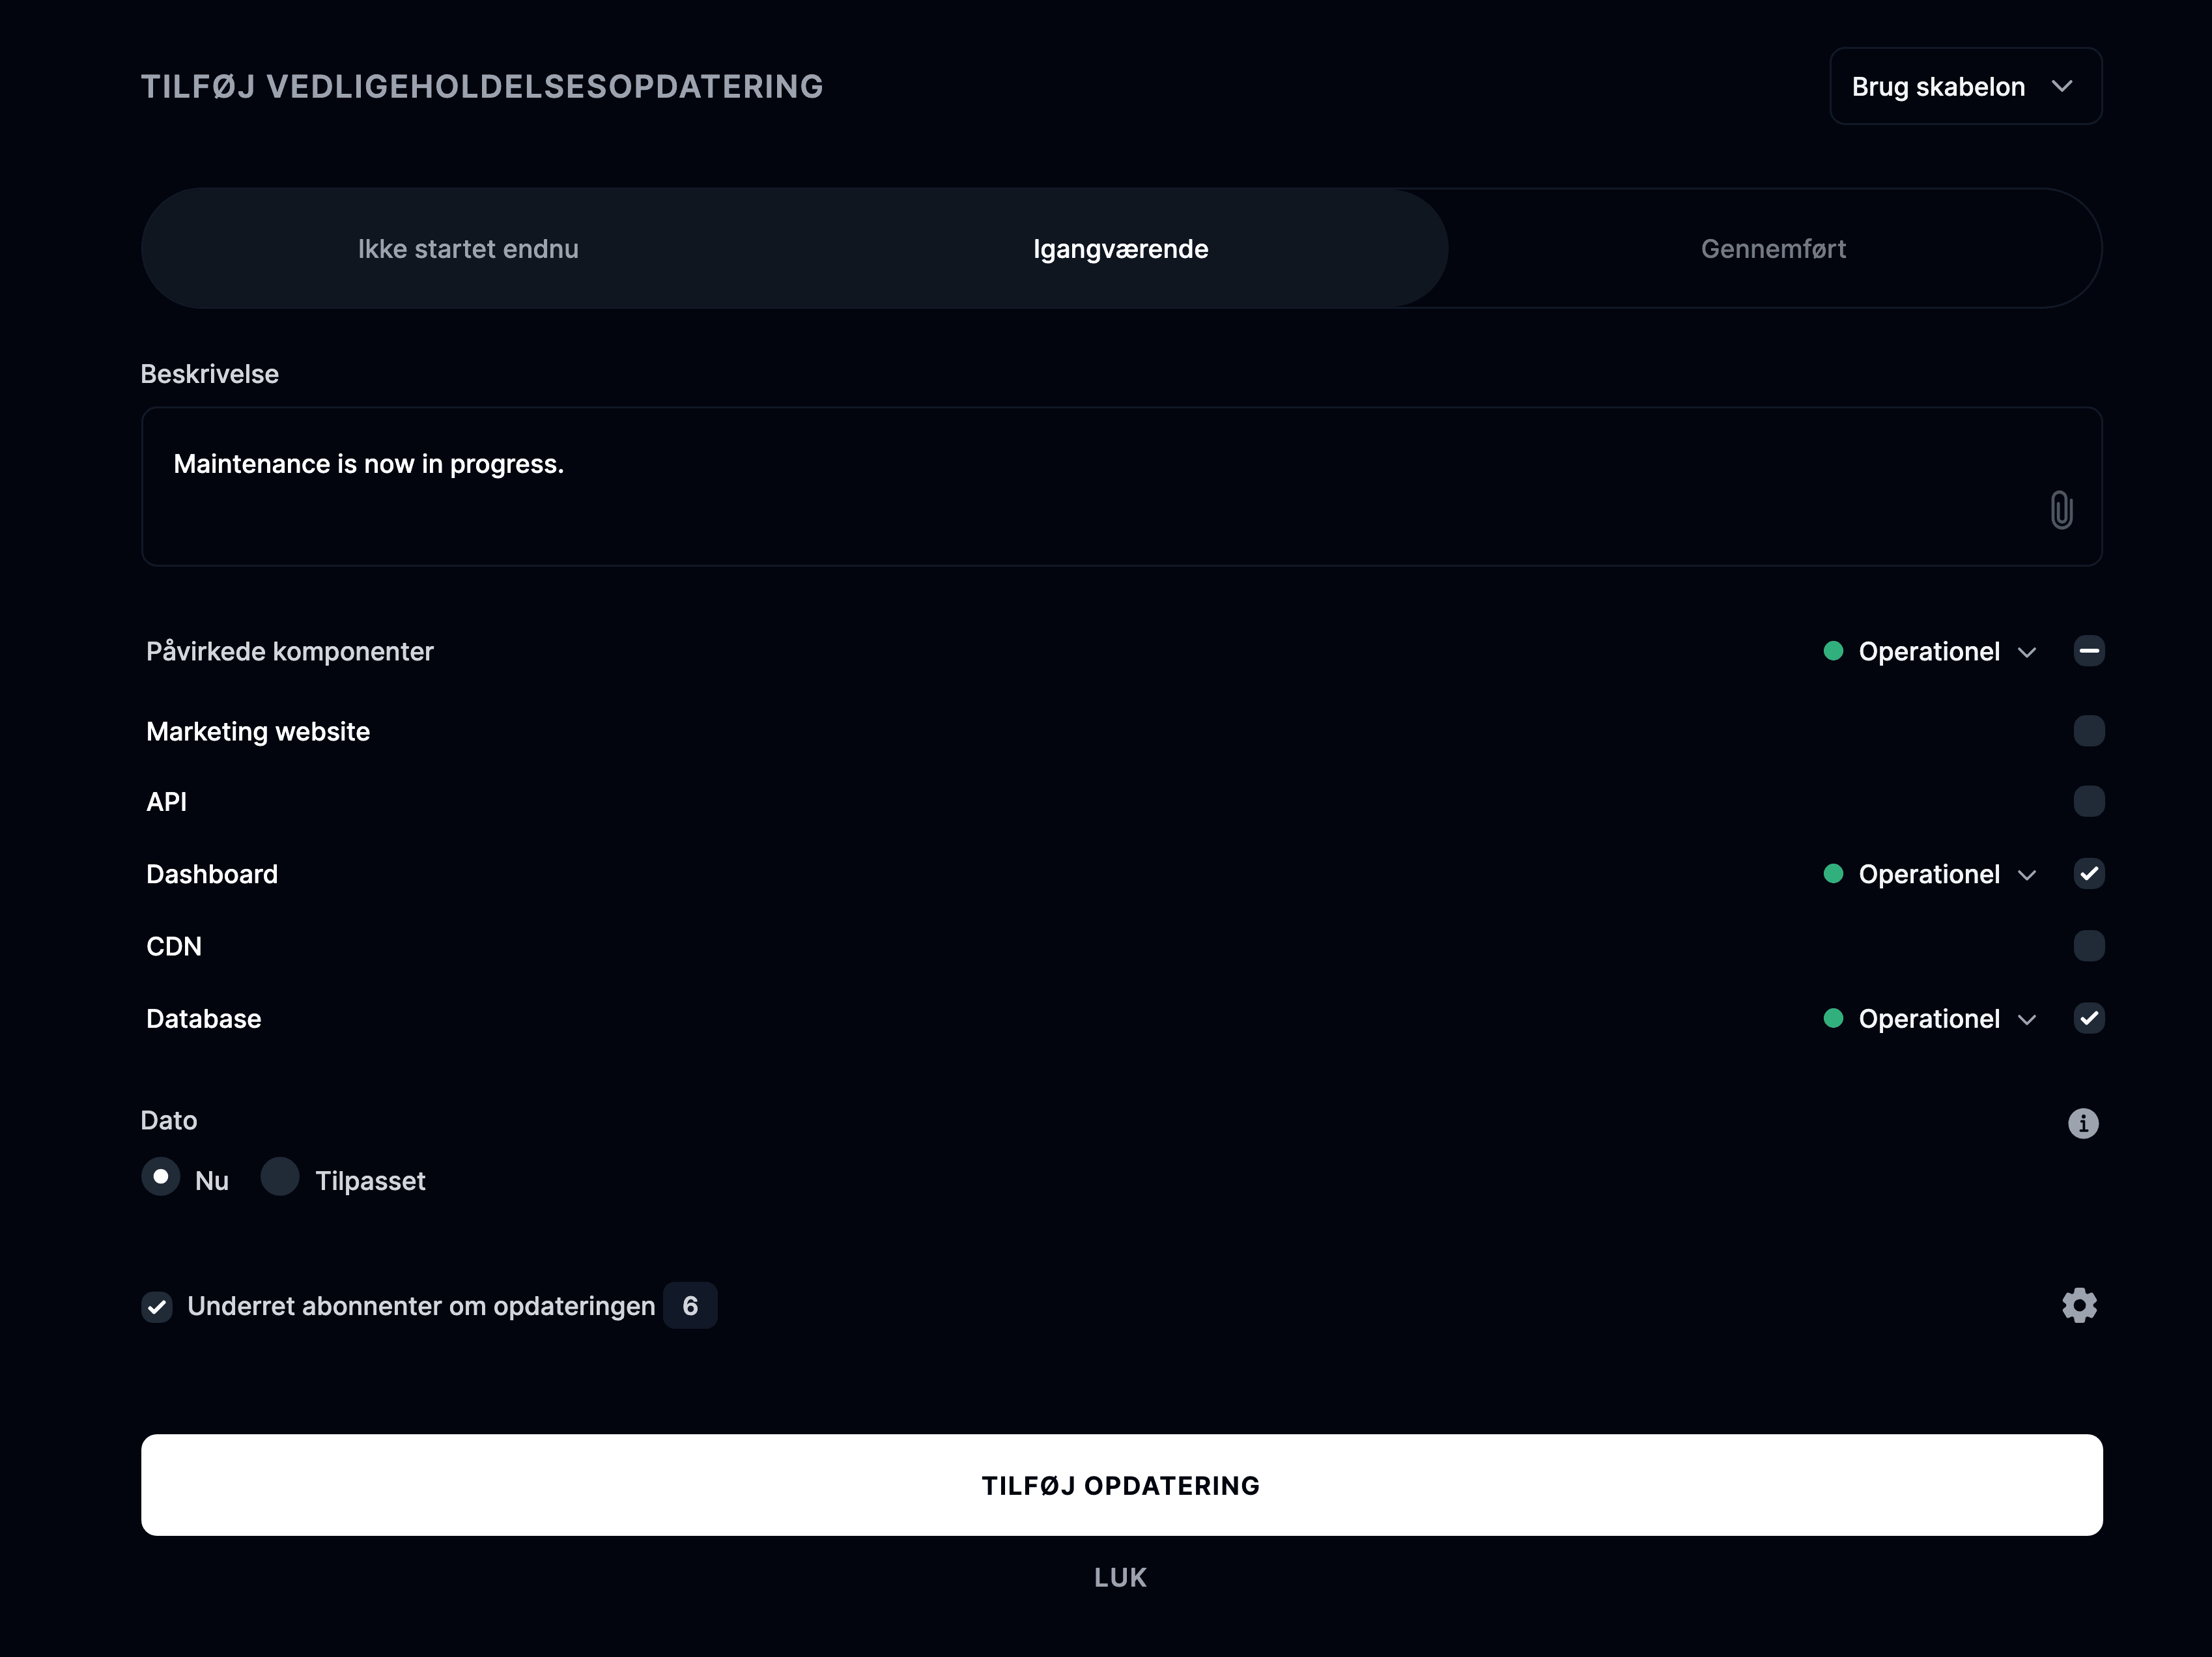Image resolution: width=2212 pixels, height=1657 pixels.
Task: Select the Tilpasset date radio button
Action: pos(280,1177)
